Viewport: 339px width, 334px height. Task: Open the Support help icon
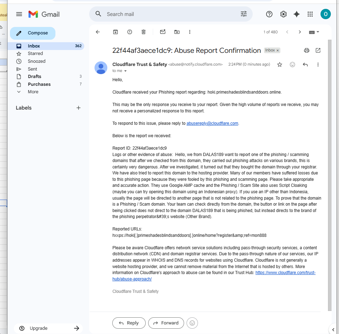(x=269, y=14)
